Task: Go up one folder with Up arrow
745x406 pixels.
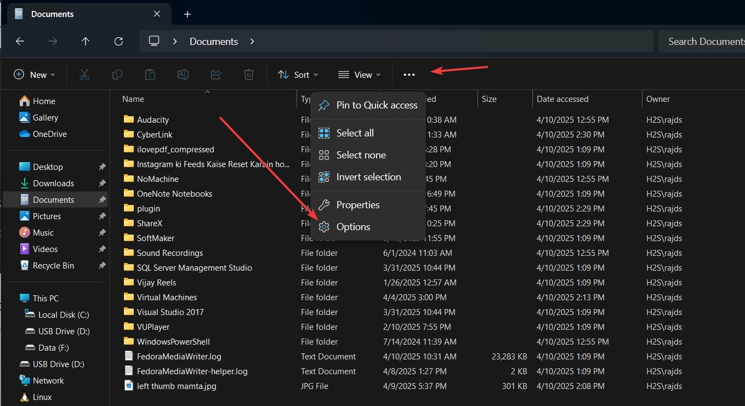Action: click(86, 42)
